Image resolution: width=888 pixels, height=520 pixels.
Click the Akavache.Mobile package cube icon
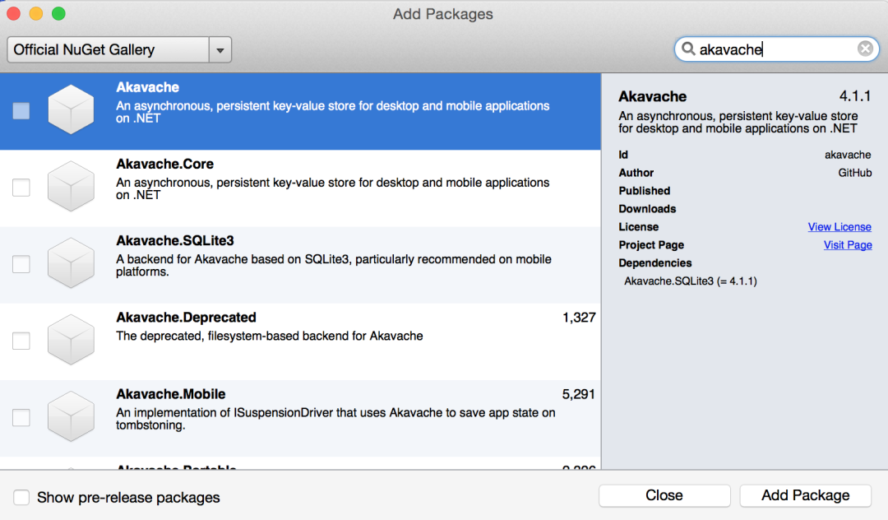click(71, 417)
